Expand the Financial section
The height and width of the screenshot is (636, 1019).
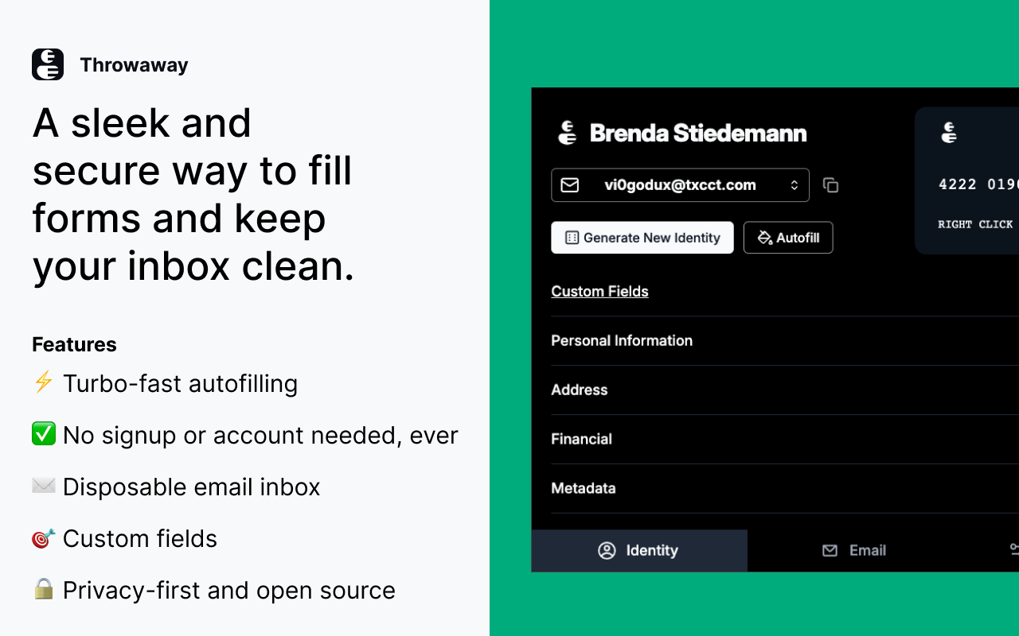[x=582, y=439]
